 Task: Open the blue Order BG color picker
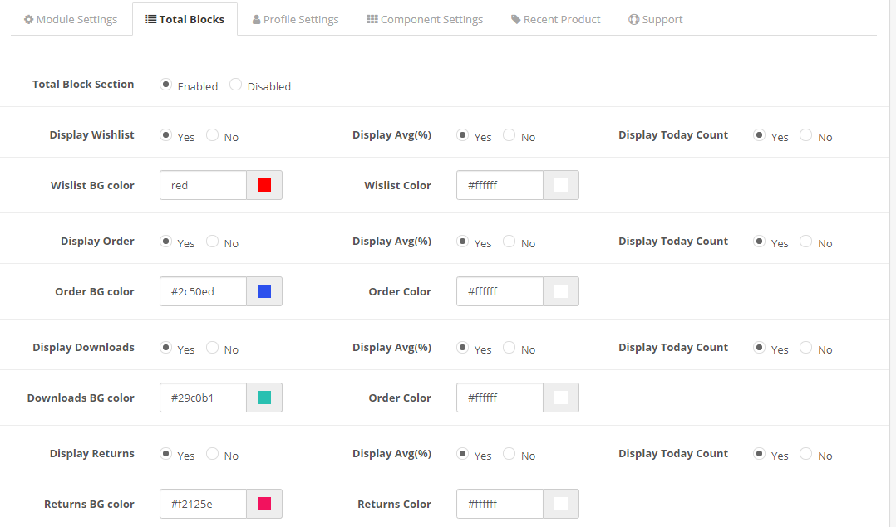click(x=264, y=291)
